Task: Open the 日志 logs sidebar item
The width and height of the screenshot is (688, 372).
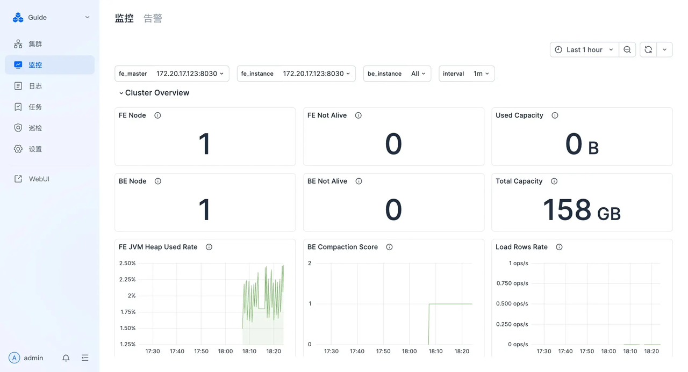Action: 49,86
